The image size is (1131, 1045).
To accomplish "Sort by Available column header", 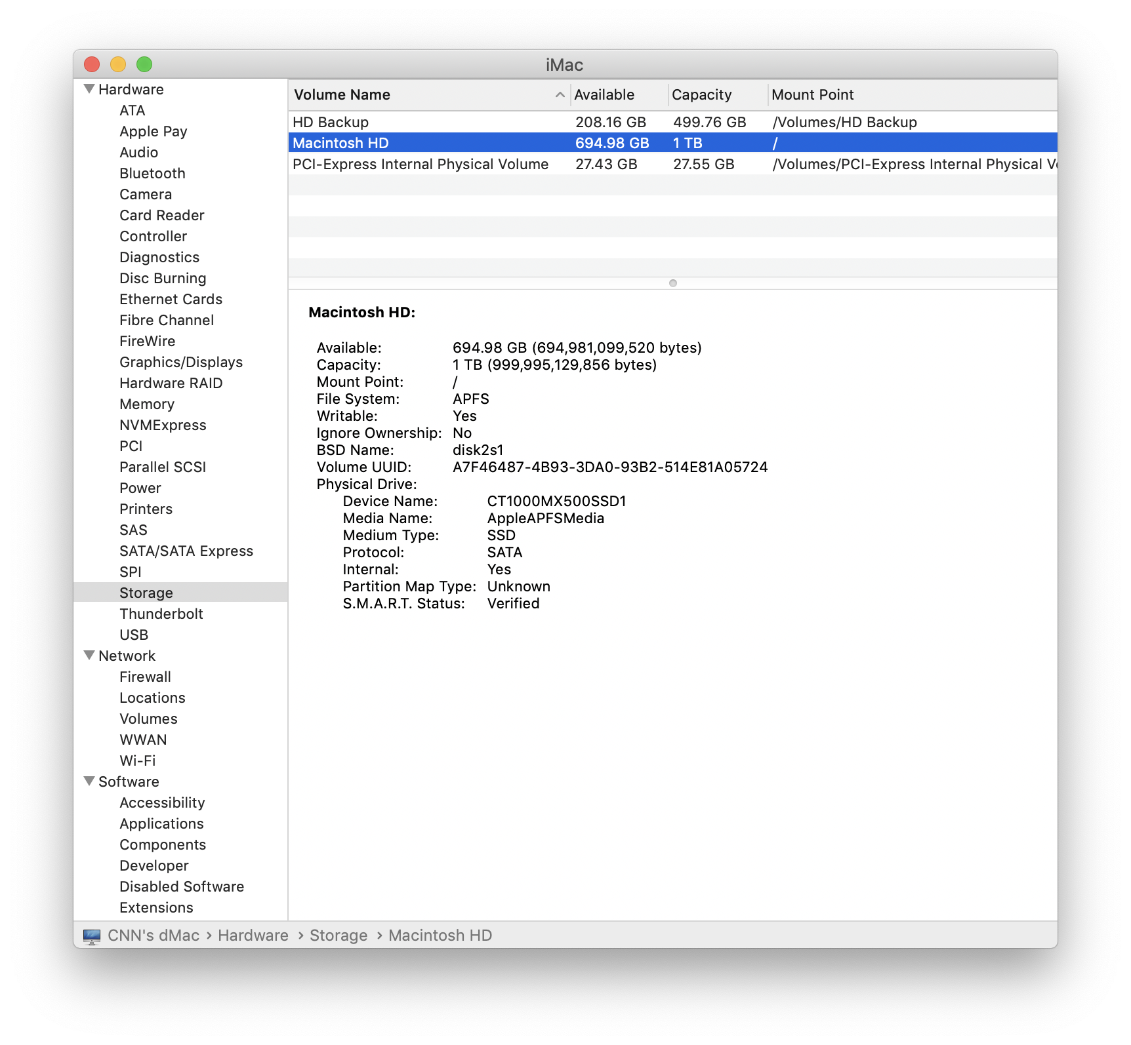I will (x=619, y=95).
